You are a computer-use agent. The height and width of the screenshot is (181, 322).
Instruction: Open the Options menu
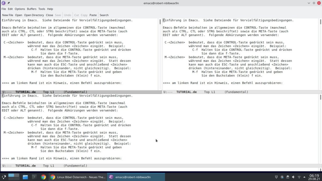click(x=20, y=9)
